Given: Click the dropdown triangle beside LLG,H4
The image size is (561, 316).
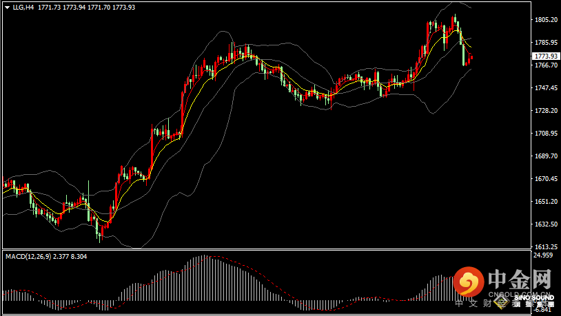Looking at the screenshot, I should [7, 7].
